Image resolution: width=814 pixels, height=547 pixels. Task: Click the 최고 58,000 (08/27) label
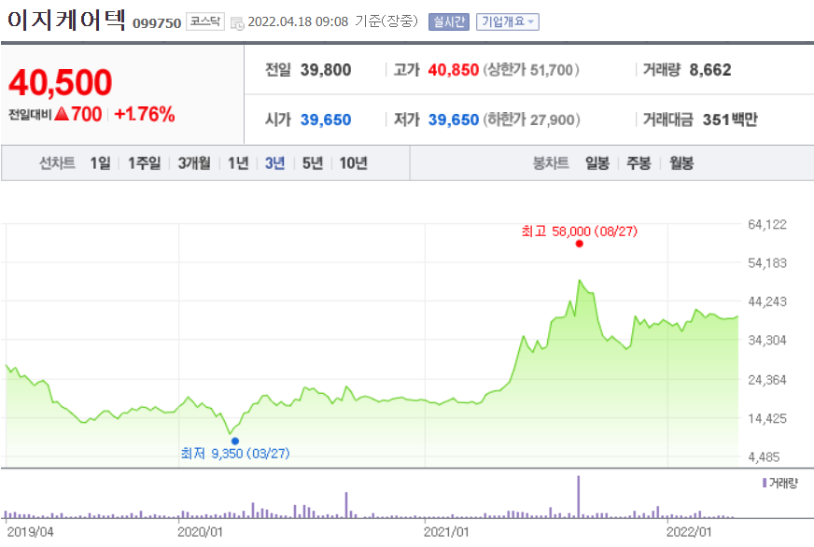(580, 231)
